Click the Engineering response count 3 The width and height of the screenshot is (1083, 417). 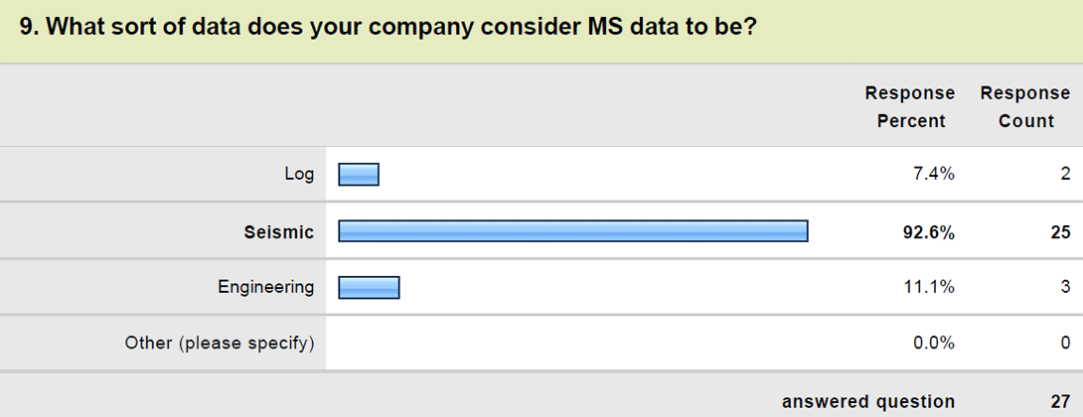point(1066,287)
